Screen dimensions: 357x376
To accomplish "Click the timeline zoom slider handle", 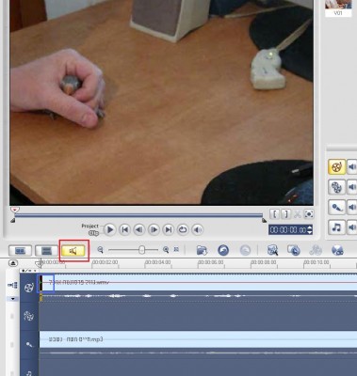I will tap(141, 250).
